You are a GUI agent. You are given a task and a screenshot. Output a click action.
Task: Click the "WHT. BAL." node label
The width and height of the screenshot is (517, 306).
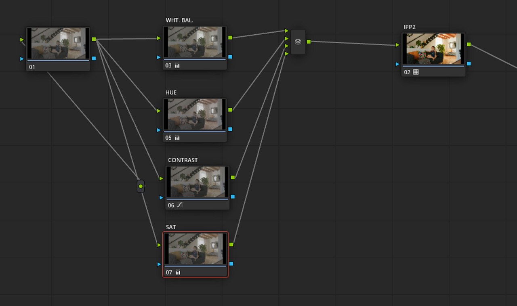click(x=179, y=20)
